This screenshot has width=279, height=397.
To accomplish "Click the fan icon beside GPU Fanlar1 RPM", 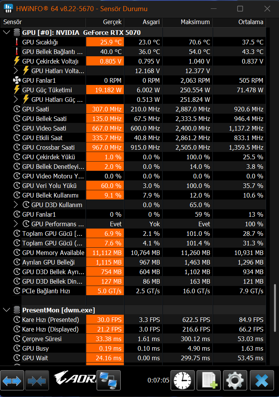I will (17, 80).
